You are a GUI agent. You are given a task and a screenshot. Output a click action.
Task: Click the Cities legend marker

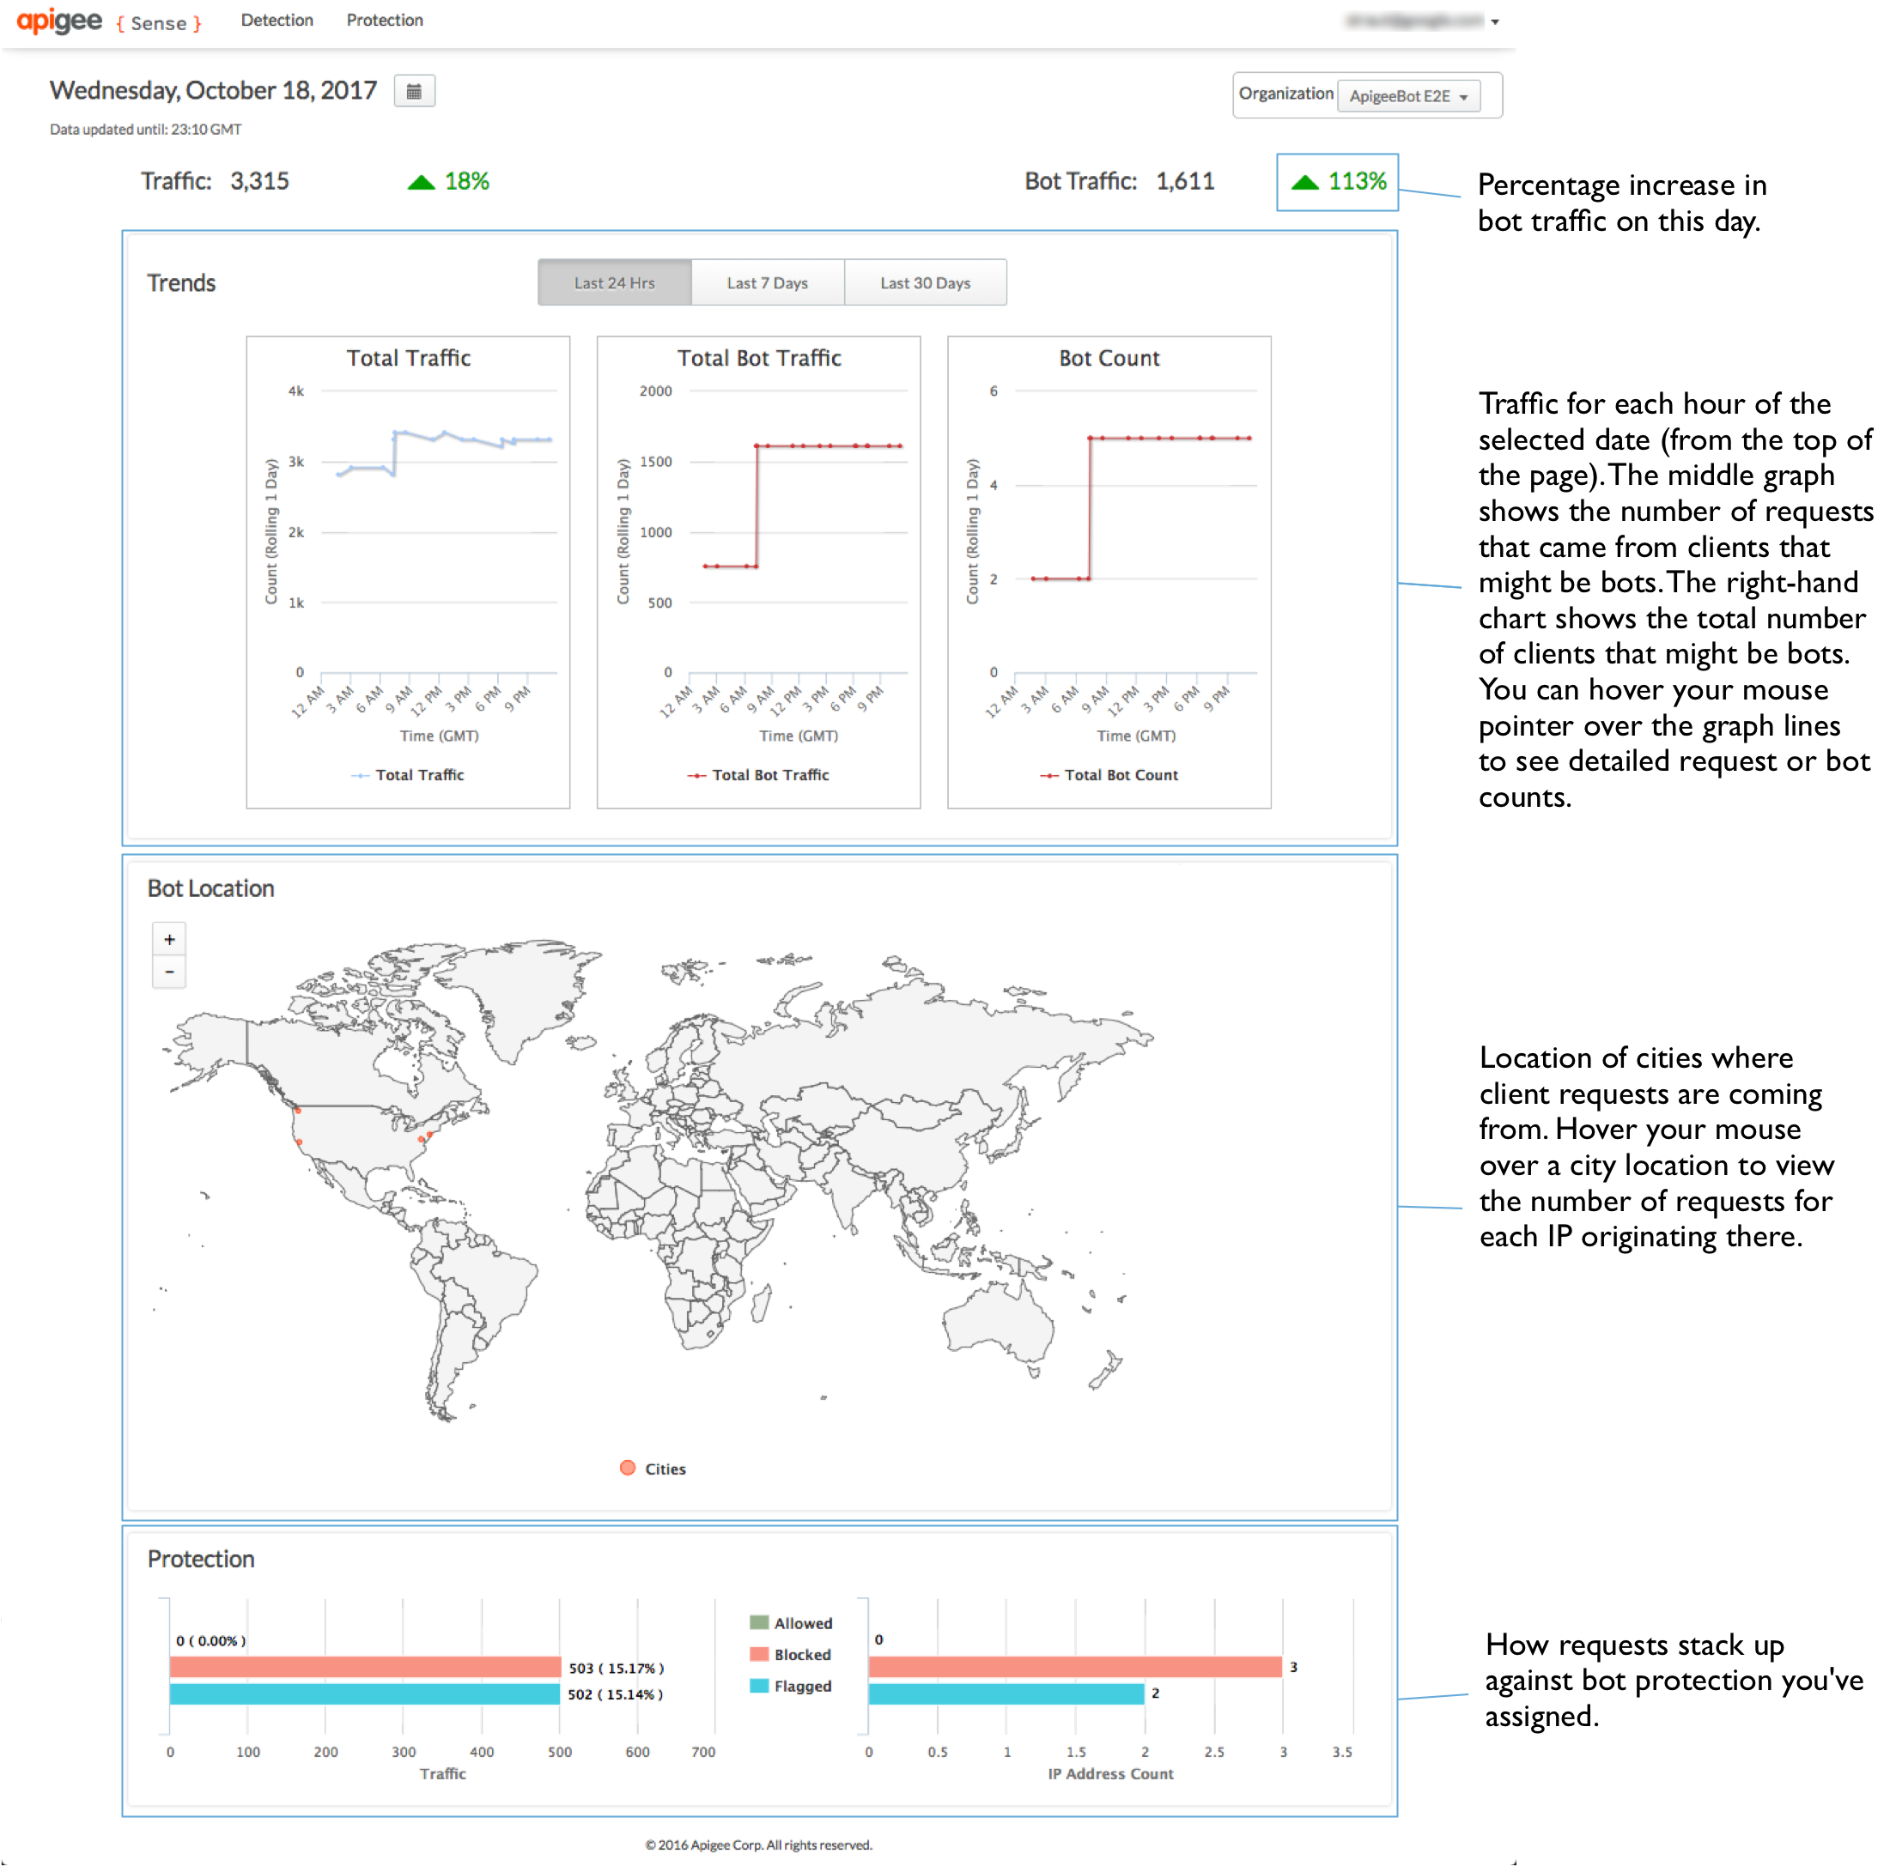[x=628, y=1467]
